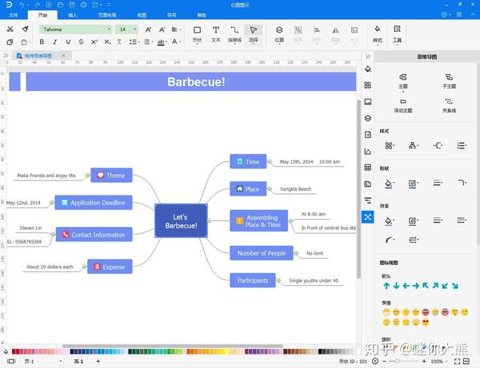The width and height of the screenshot is (480, 368).
Task: Open the layers panel in sidebar strip
Action: (368, 118)
